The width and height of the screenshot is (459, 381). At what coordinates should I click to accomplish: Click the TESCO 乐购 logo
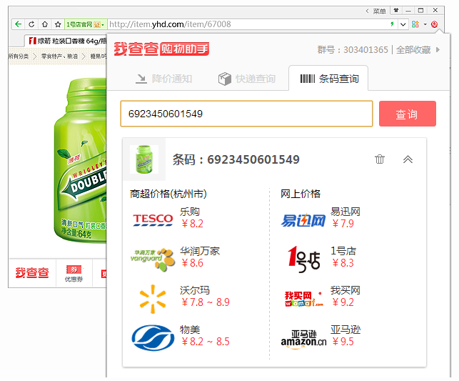153,219
